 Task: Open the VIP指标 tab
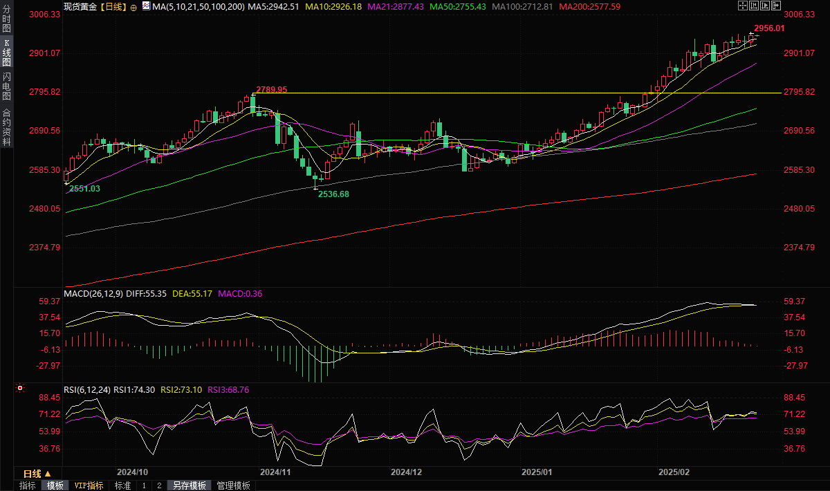coord(89,485)
